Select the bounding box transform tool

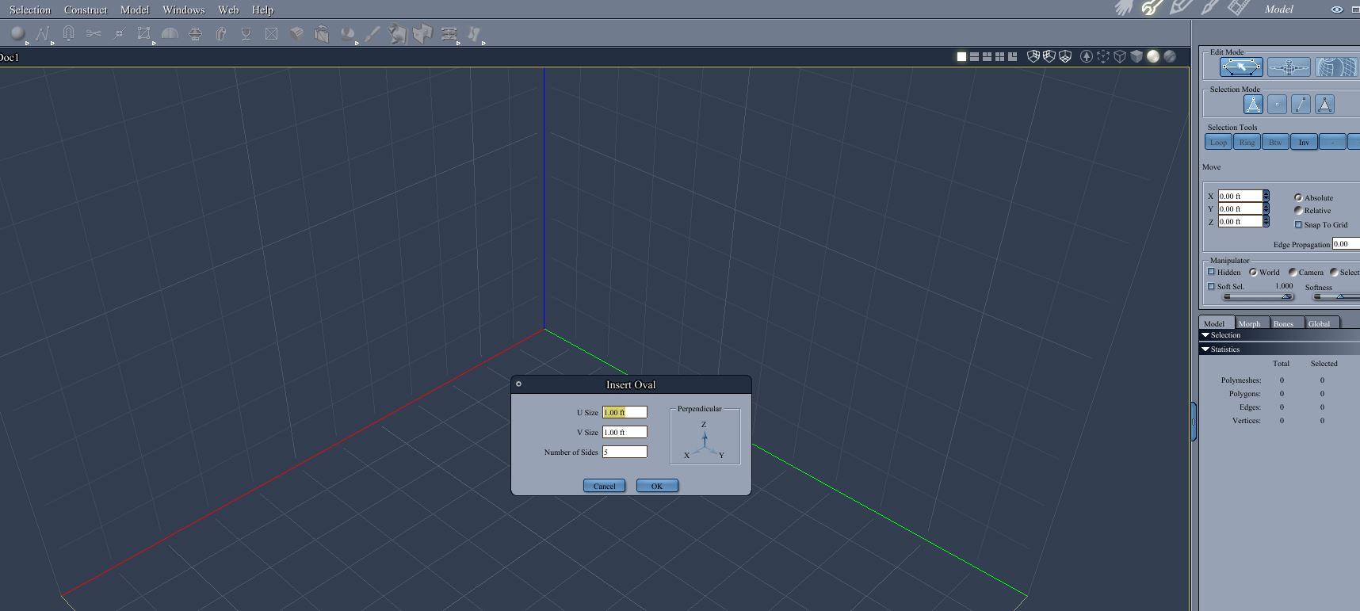(x=143, y=33)
